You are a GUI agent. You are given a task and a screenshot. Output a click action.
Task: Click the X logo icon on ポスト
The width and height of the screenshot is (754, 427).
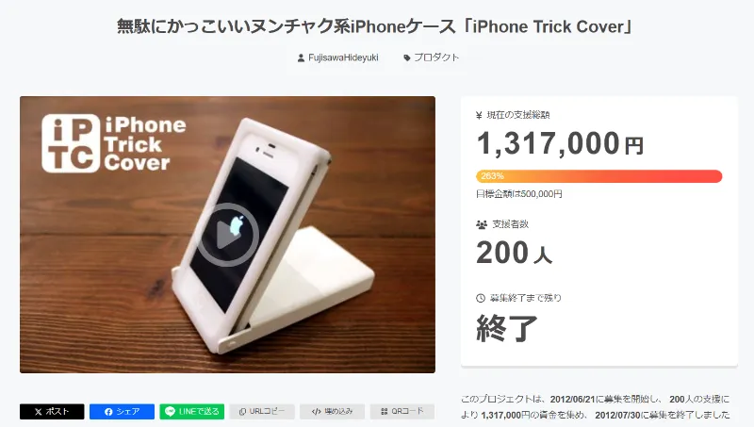39,412
